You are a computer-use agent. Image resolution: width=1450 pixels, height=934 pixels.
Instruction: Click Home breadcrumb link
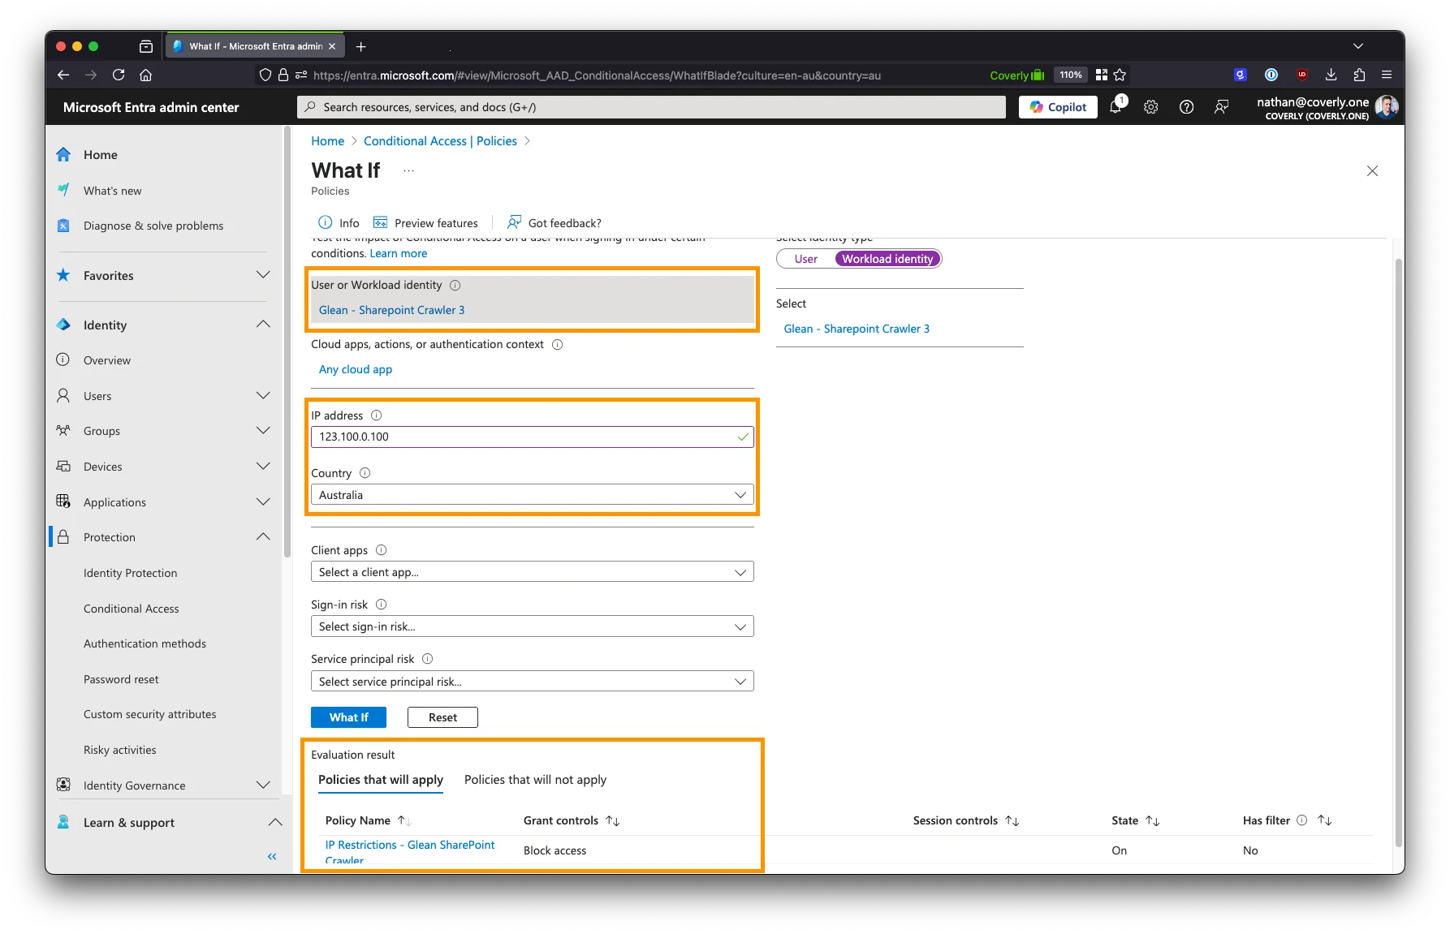[x=327, y=140]
